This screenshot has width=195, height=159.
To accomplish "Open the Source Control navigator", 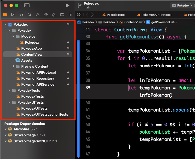I will pos(13,14).
